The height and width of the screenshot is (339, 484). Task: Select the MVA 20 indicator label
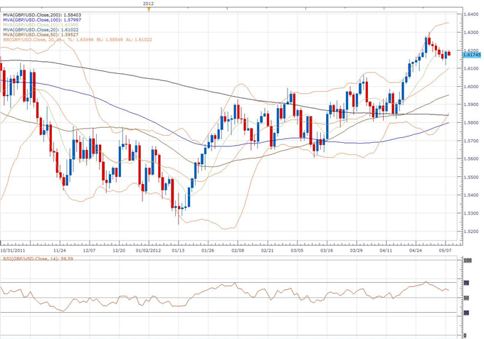tap(41, 30)
